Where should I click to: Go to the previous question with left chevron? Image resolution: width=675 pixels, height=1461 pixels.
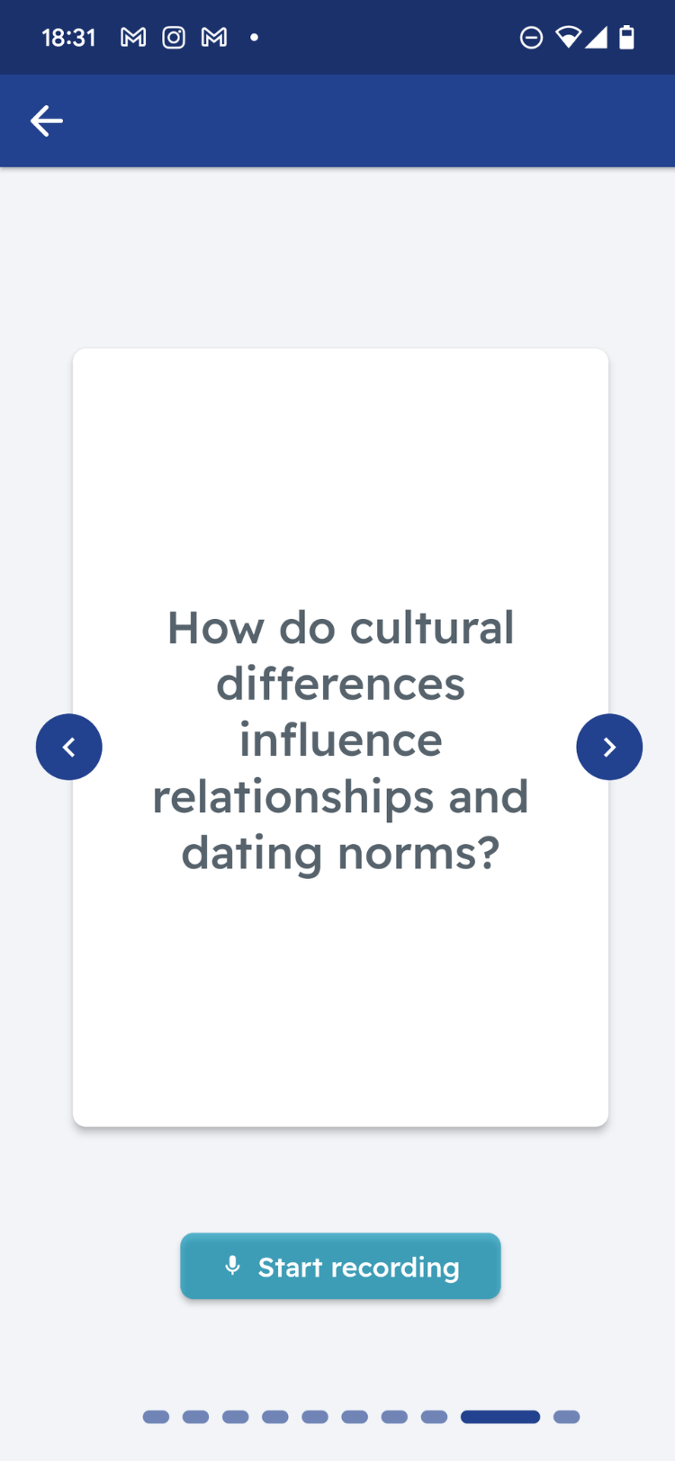point(68,747)
